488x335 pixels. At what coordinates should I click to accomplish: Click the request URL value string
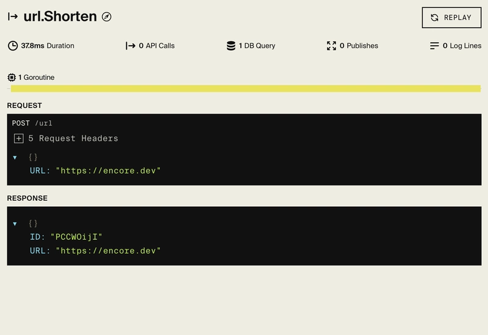click(x=108, y=170)
